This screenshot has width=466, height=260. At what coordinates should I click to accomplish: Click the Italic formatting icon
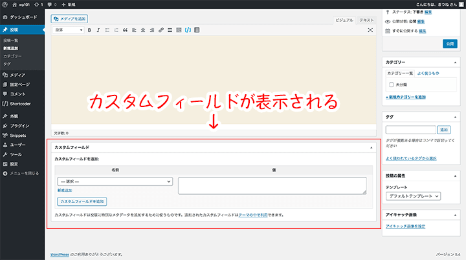[98, 30]
